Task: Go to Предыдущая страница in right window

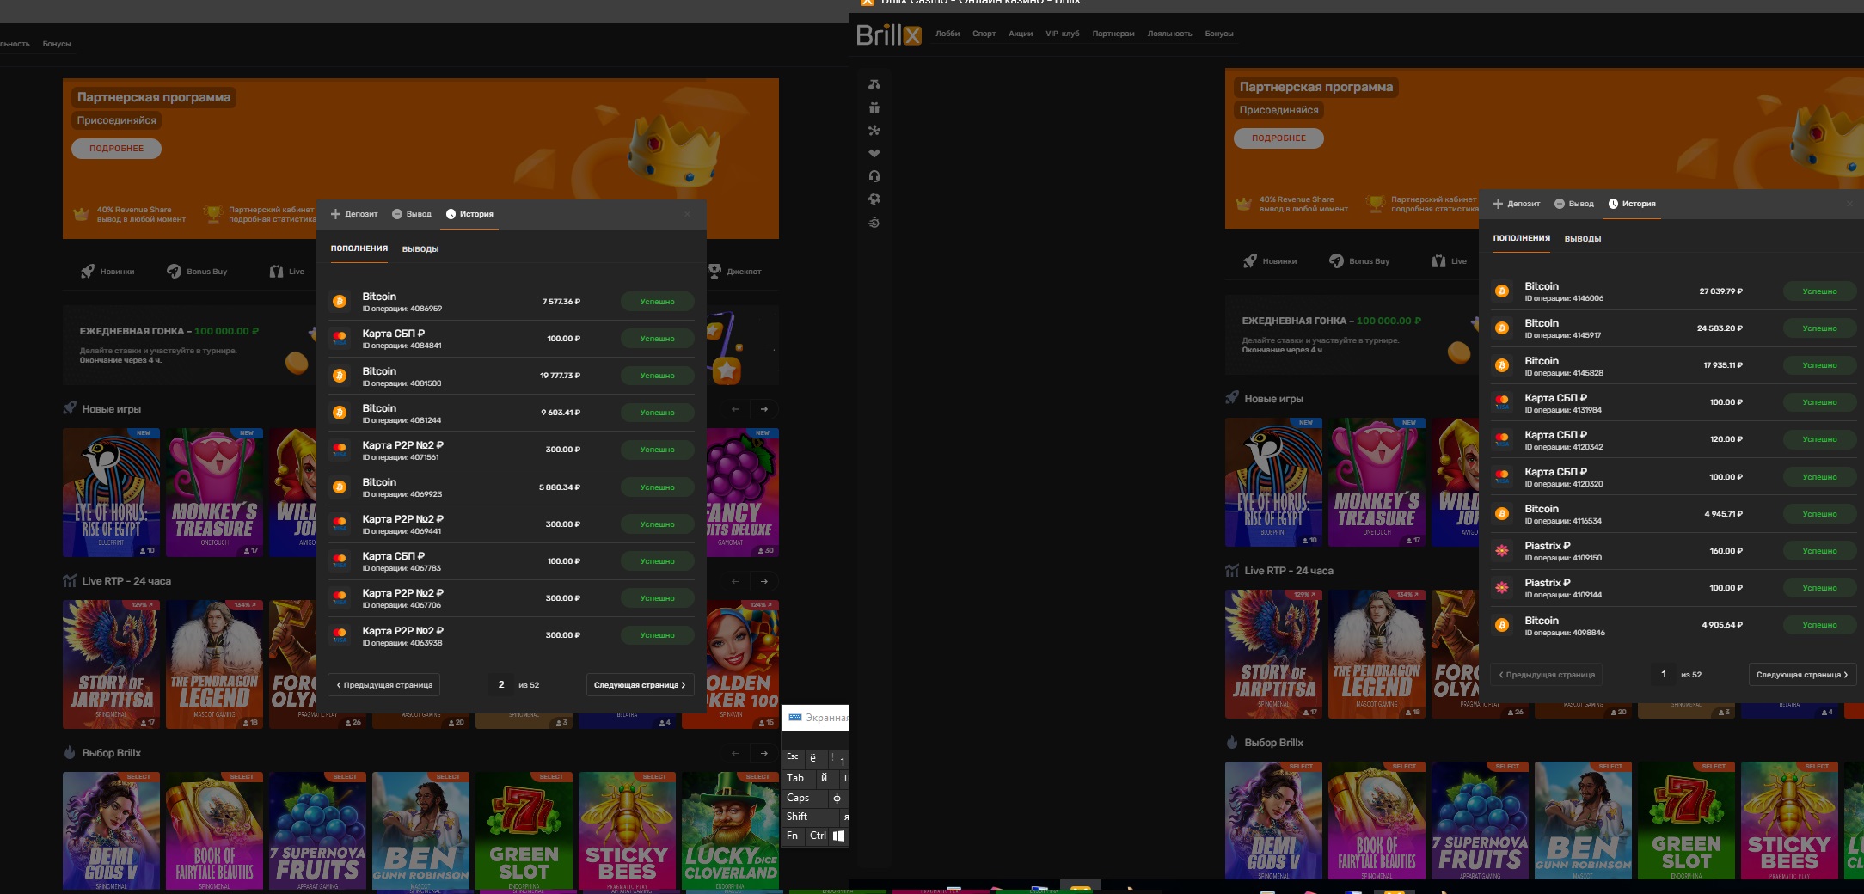Action: 1547,675
